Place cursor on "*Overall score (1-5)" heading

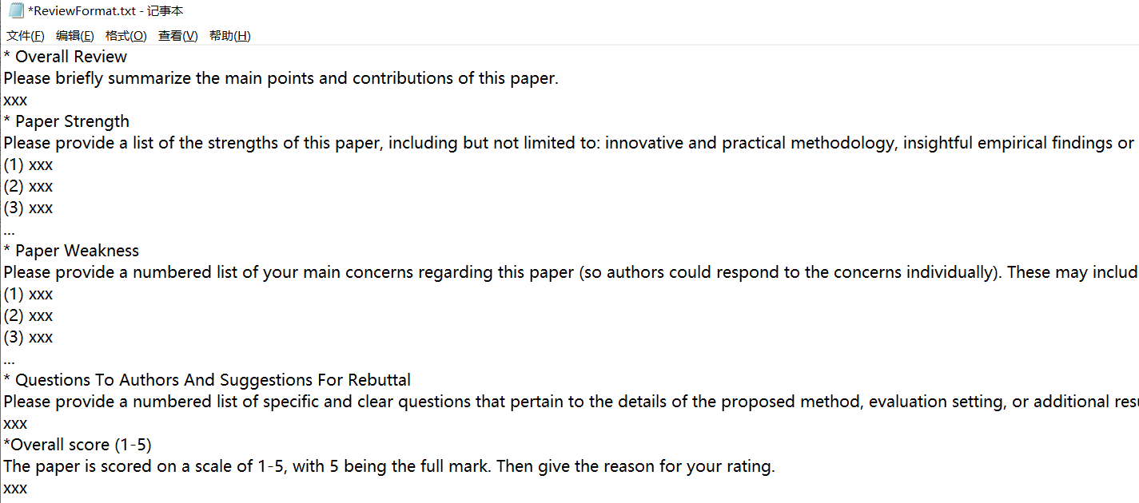78,445
